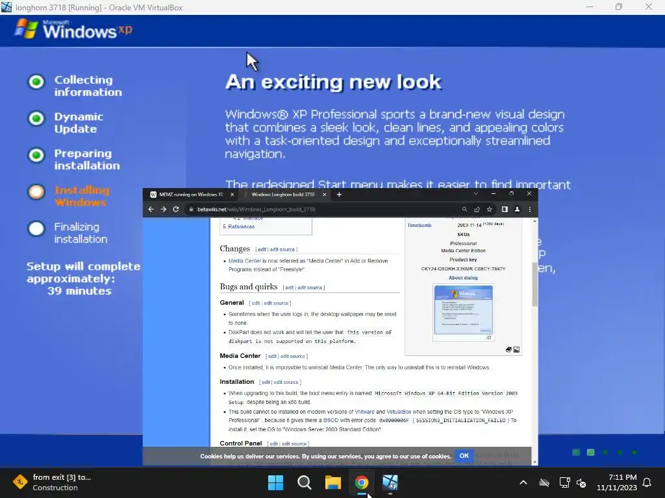Open the BSOD link
665x498 pixels.
(331, 420)
